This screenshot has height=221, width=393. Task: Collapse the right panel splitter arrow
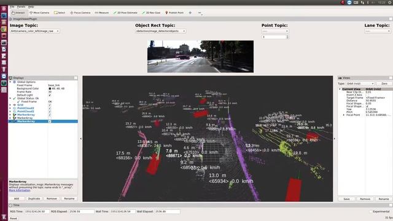point(335,139)
